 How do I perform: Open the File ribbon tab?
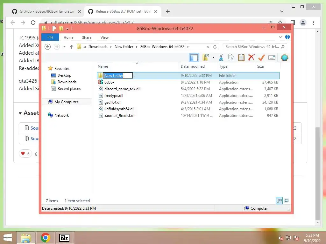pyautogui.click(x=50, y=37)
